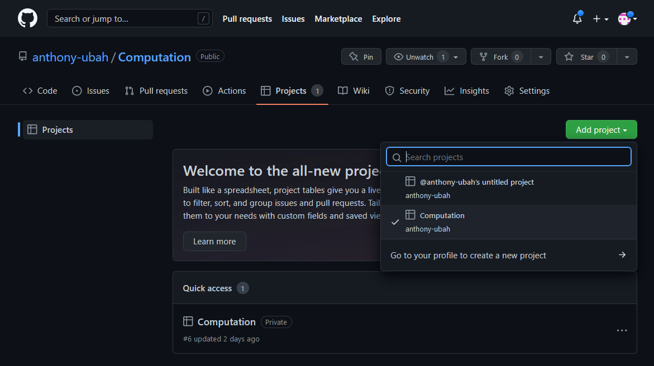Open the notifications bell
Screen dimensions: 654x366
tap(577, 18)
